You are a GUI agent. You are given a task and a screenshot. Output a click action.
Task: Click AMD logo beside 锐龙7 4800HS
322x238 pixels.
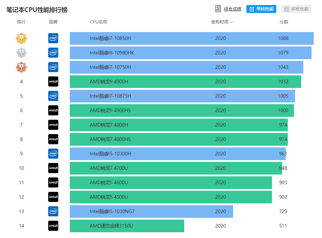(53, 139)
